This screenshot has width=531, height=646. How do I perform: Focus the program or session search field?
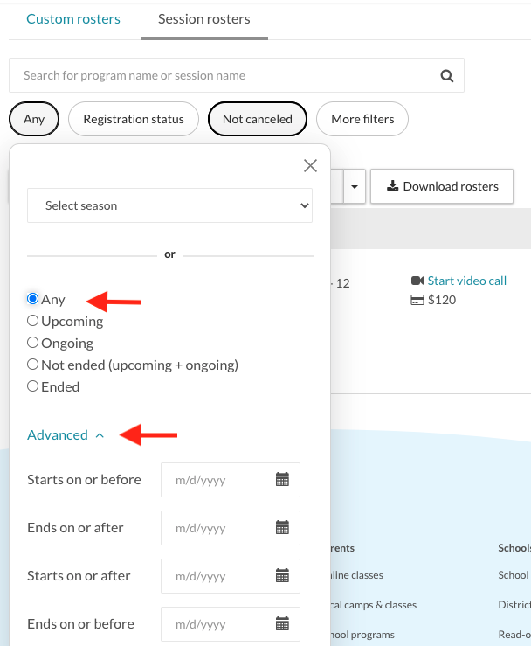point(223,76)
